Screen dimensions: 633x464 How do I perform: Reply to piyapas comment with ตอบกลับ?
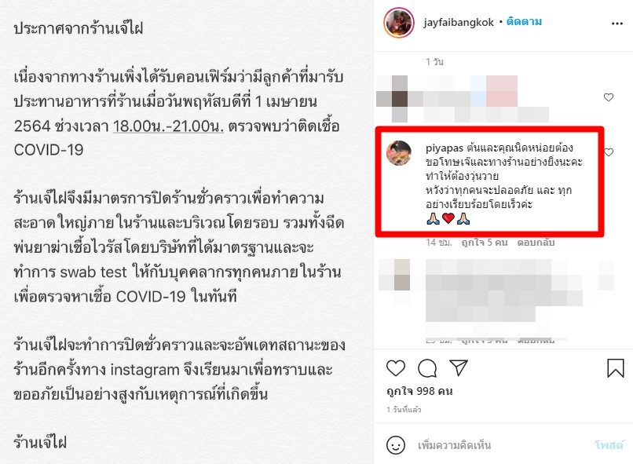click(536, 243)
